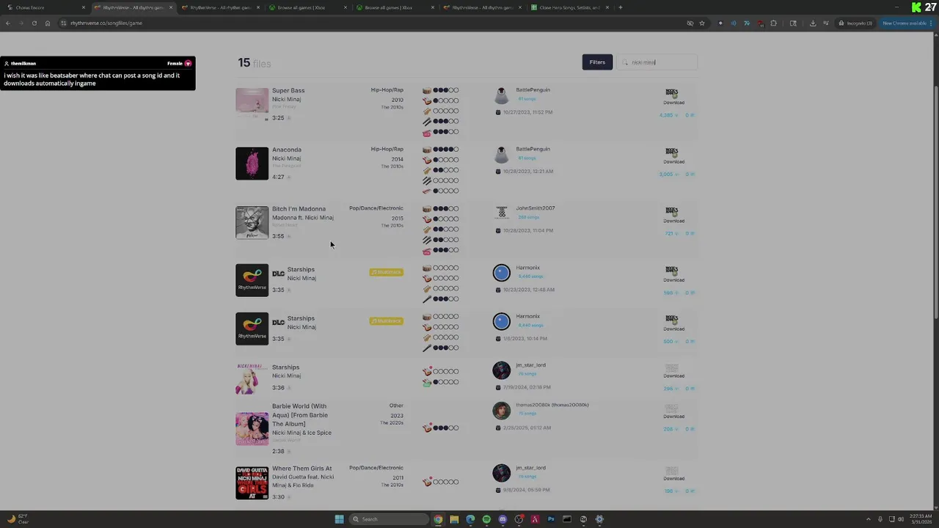Screen dimensions: 939x528
Task: Click the New Chrome available button
Action: click(x=906, y=23)
